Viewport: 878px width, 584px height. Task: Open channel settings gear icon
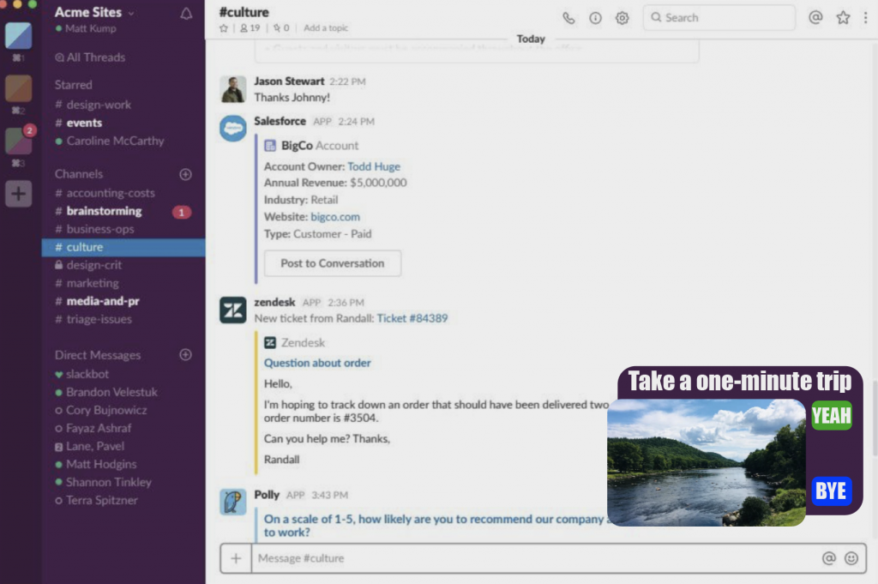[x=622, y=18]
